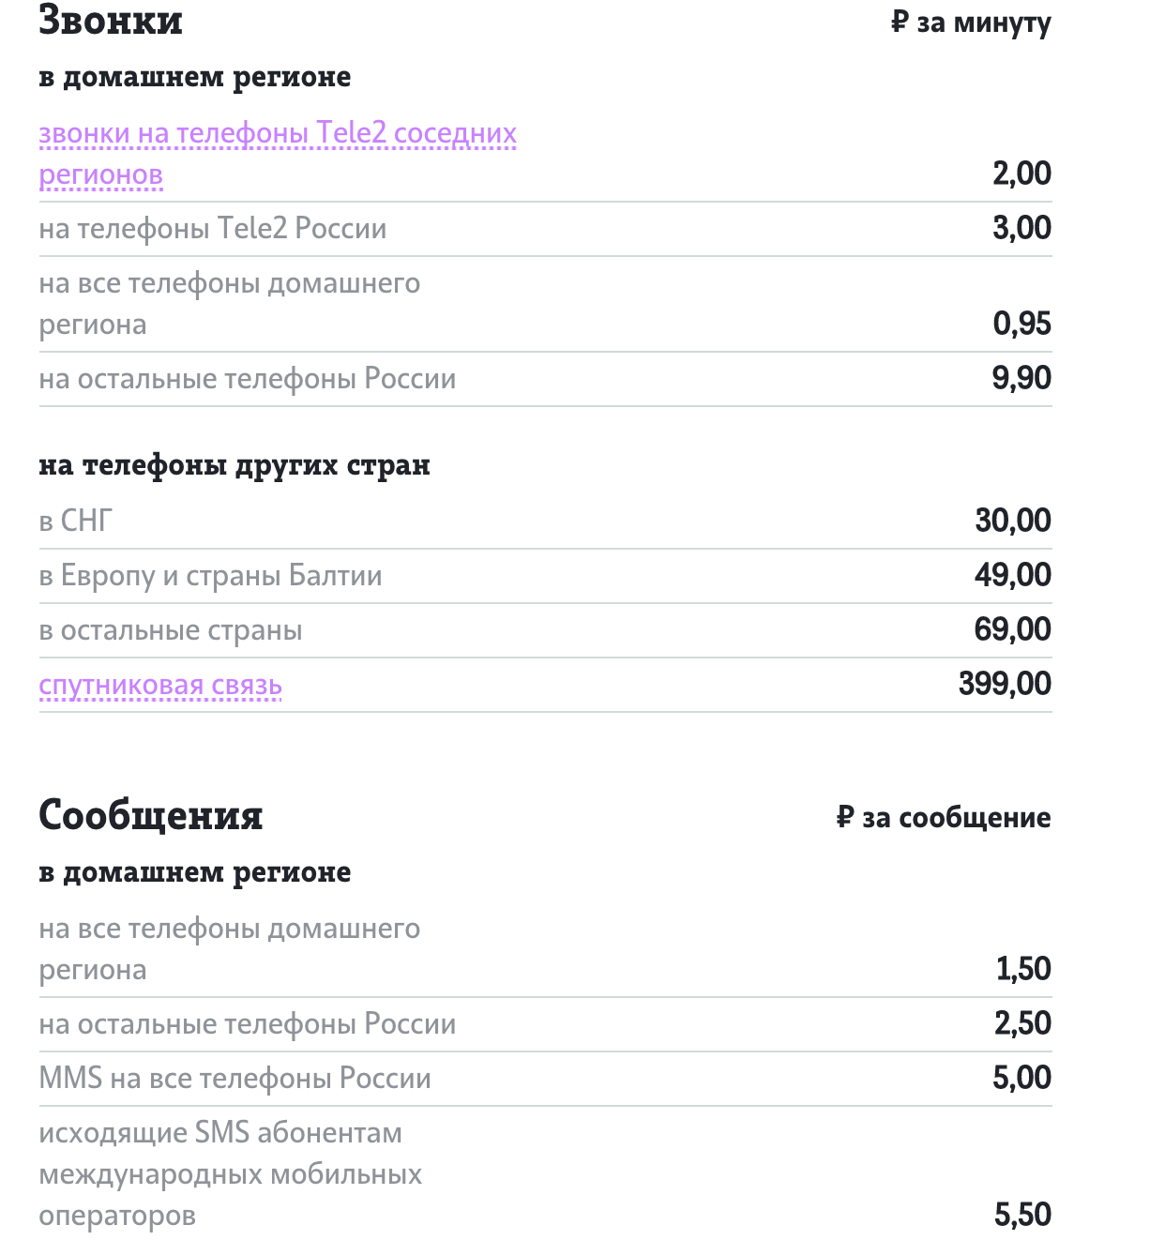
Task: Select the 'в Европу и страны Балтии' label
Action: pyautogui.click(x=211, y=576)
